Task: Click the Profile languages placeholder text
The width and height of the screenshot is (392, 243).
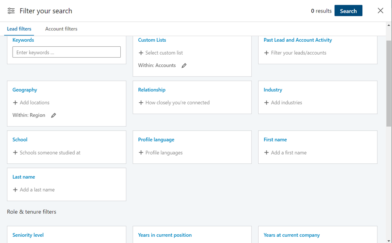Action: (x=164, y=152)
